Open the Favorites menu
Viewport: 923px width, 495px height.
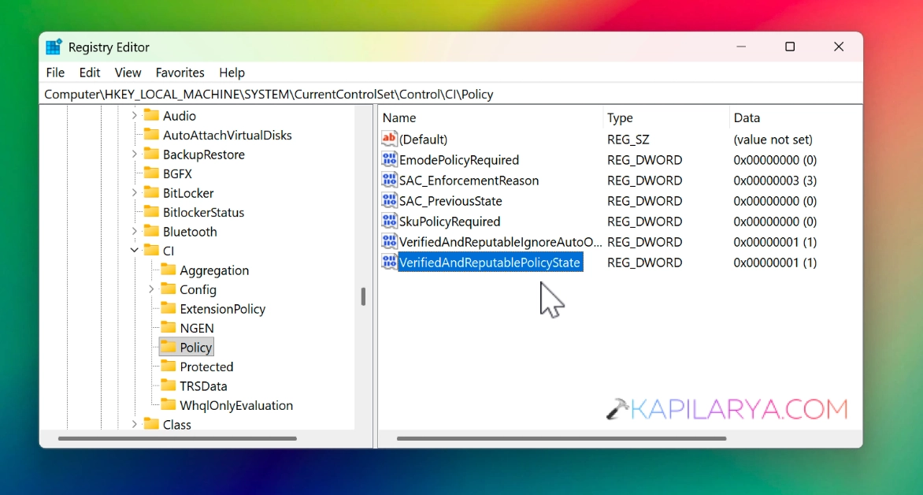[x=180, y=73]
